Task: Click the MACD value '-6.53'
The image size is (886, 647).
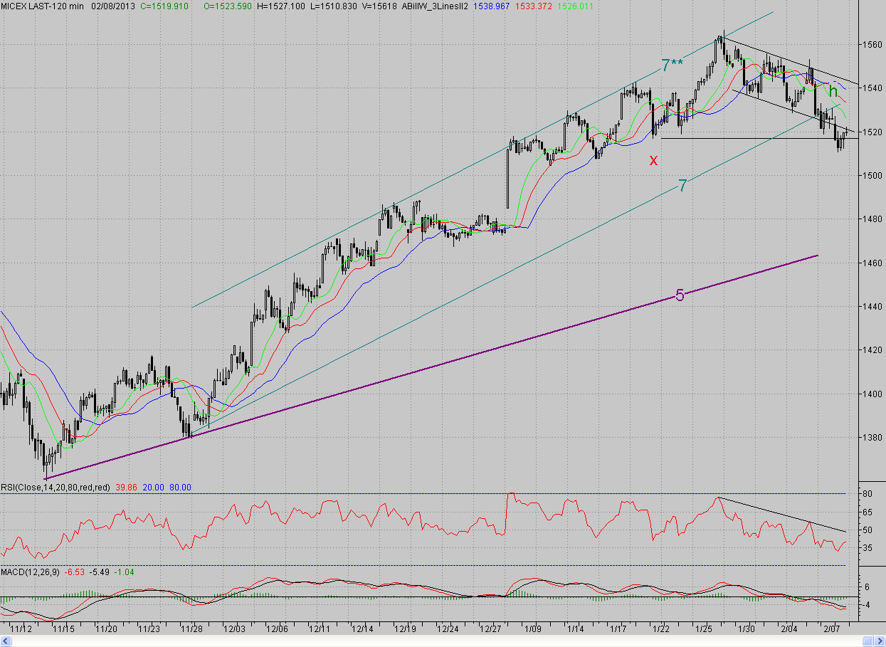Action: point(75,572)
